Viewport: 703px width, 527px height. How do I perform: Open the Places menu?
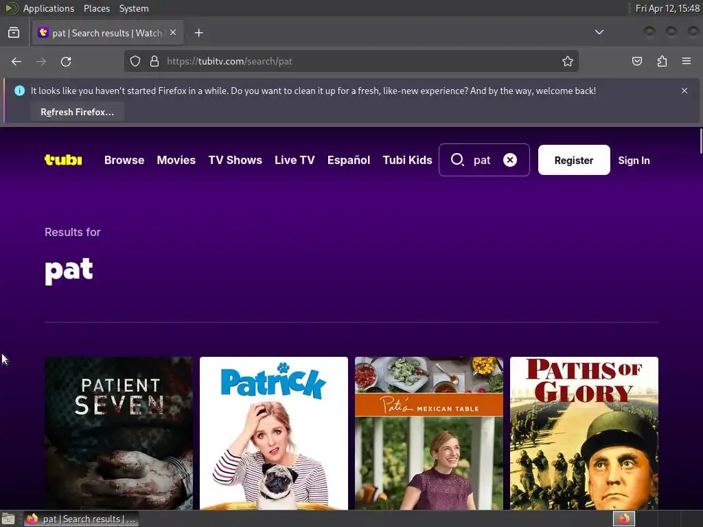[97, 8]
